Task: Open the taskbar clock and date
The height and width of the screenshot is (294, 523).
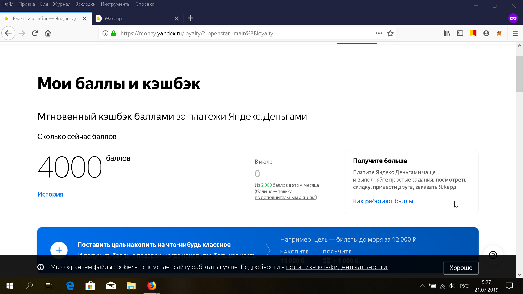Action: click(486, 286)
